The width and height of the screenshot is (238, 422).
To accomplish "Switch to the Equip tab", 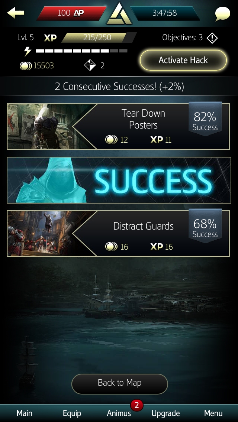I will [x=72, y=413].
